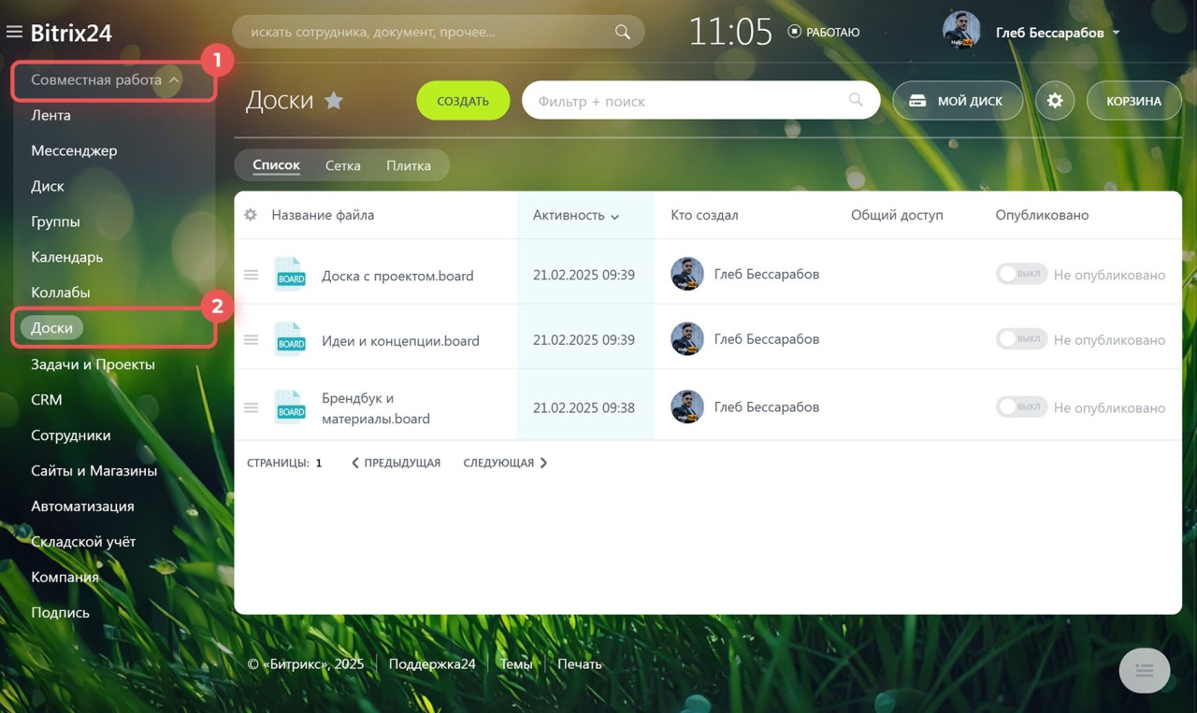Click the РАБОТАЮ work status indicator
Screen dimensions: 1197x713
824,32
